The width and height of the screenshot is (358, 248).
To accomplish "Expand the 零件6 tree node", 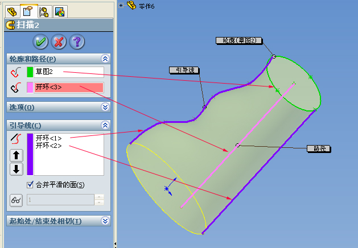I will click(x=121, y=5).
